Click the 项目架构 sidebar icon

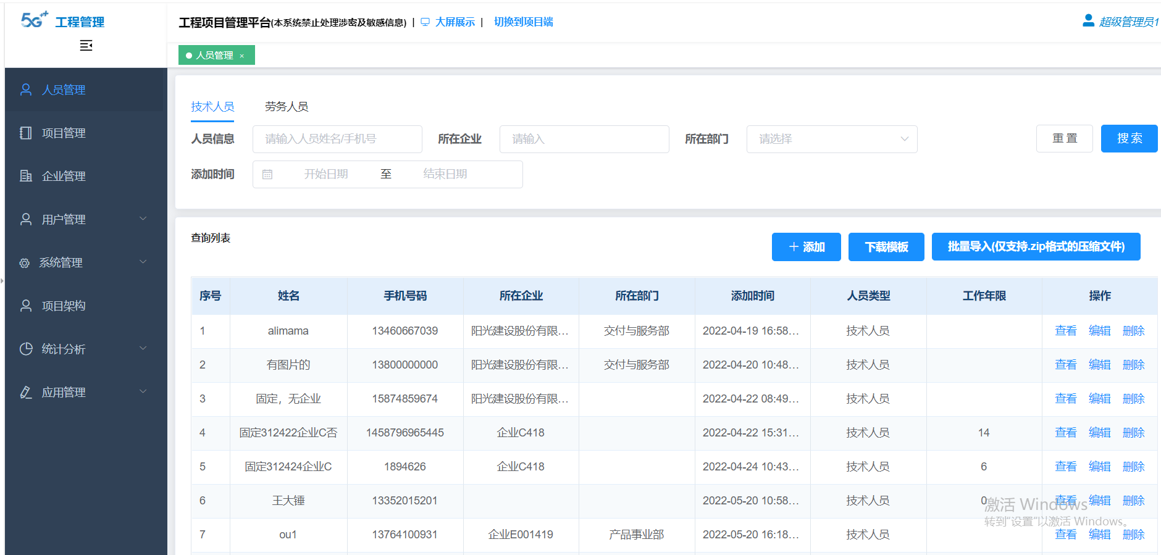pos(26,306)
